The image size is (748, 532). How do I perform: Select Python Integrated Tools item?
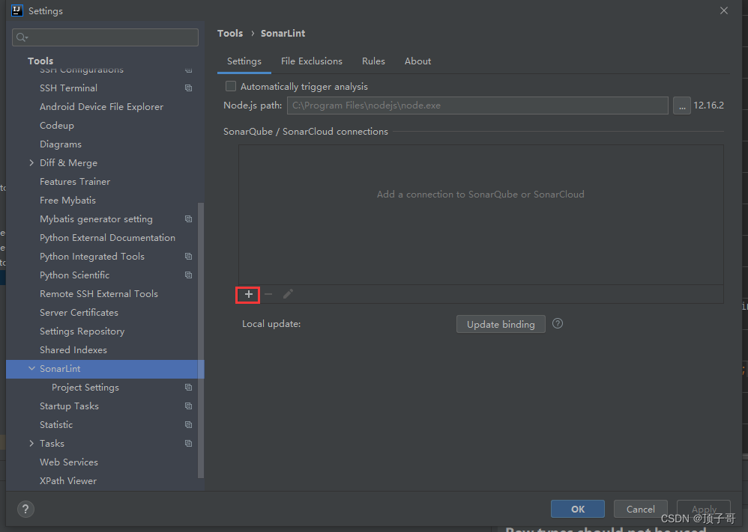point(92,256)
